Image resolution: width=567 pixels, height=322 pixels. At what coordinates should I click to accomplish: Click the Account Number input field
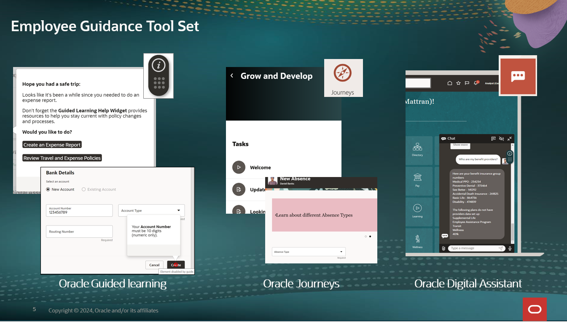tap(79, 210)
